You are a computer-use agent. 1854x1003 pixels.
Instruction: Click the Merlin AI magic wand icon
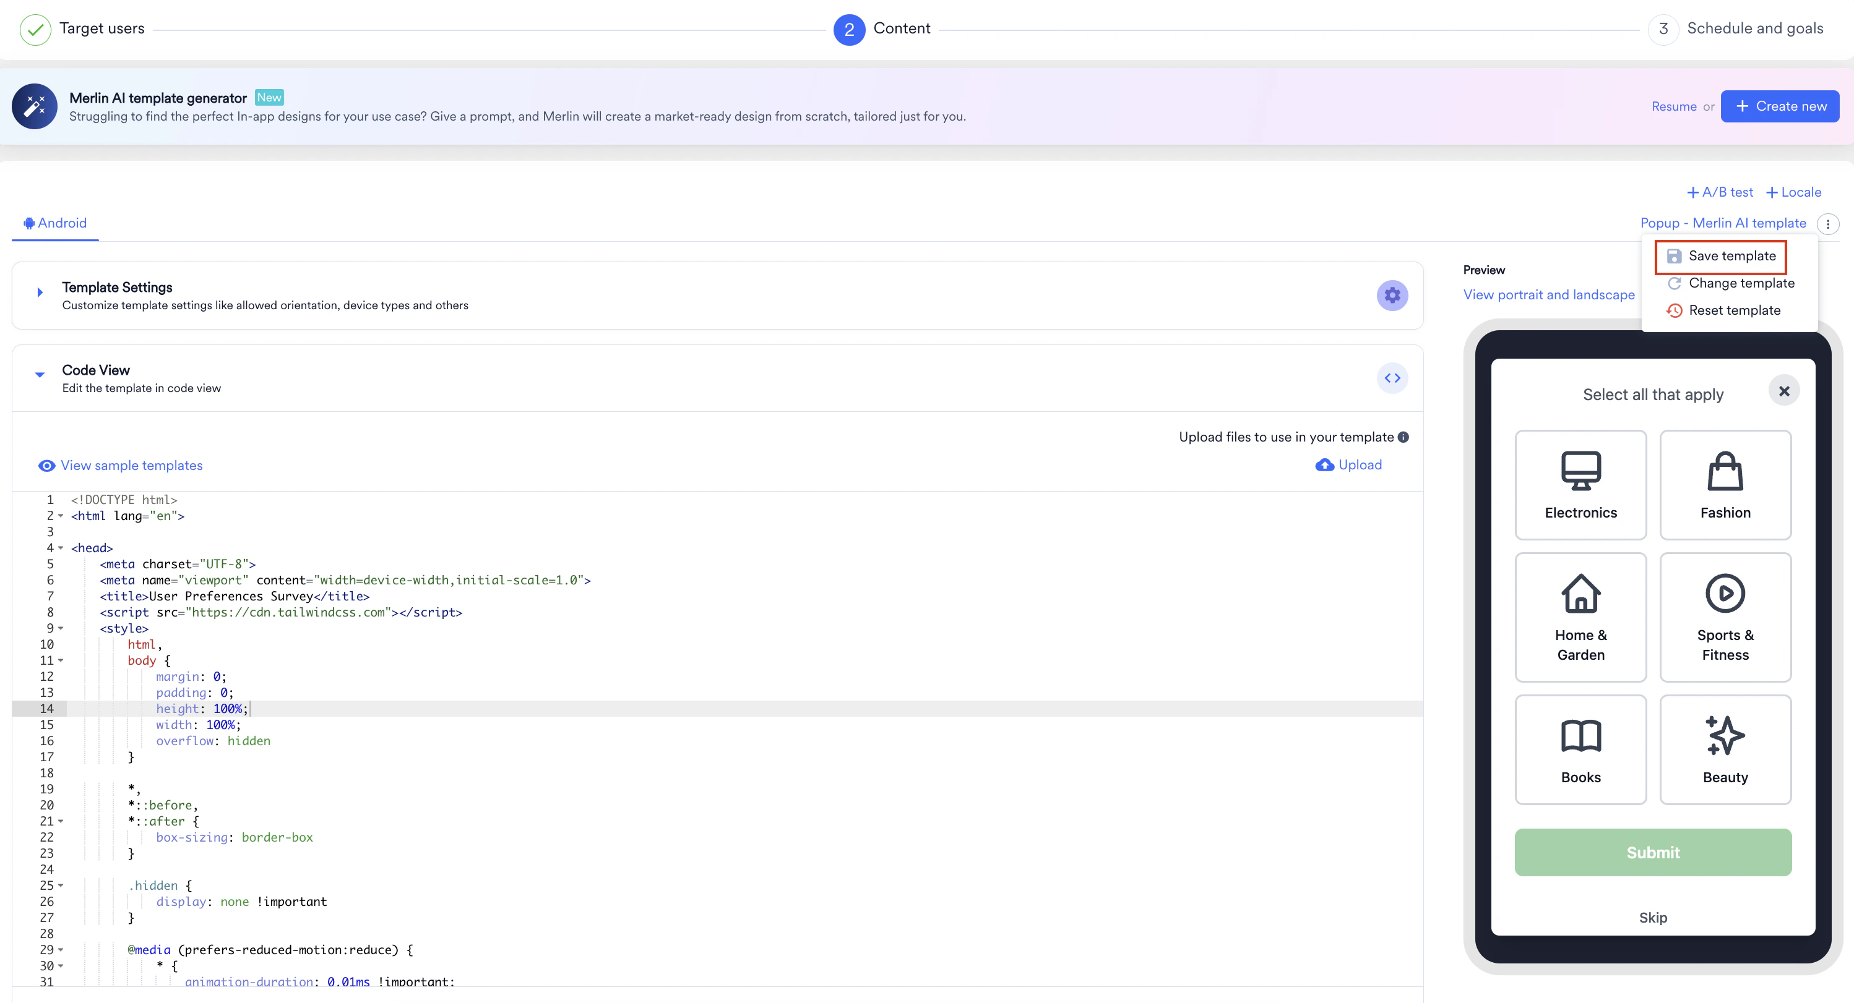pyautogui.click(x=34, y=106)
